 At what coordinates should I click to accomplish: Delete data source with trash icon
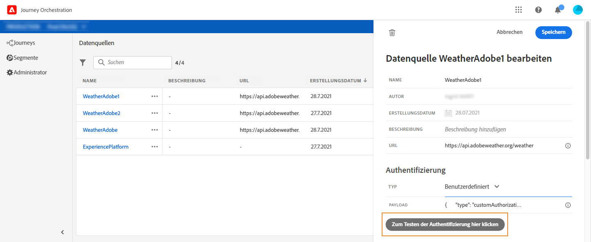(392, 33)
